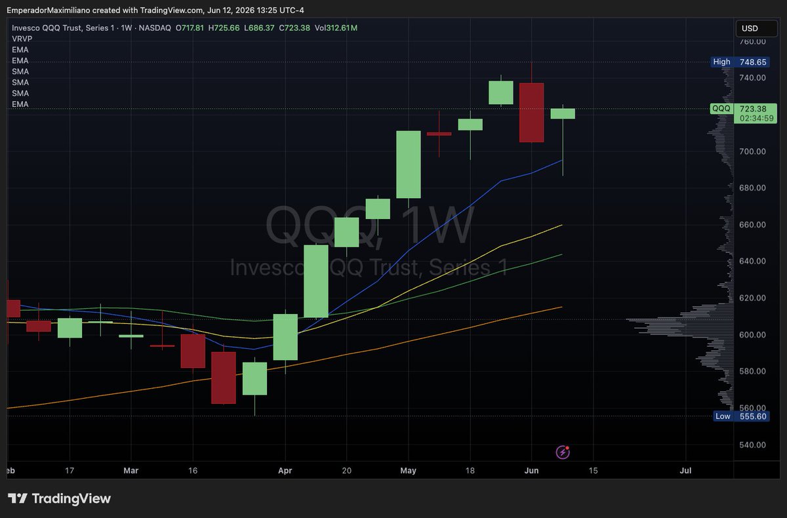Click the Low 555.60 price label
The height and width of the screenshot is (518, 787).
740,416
